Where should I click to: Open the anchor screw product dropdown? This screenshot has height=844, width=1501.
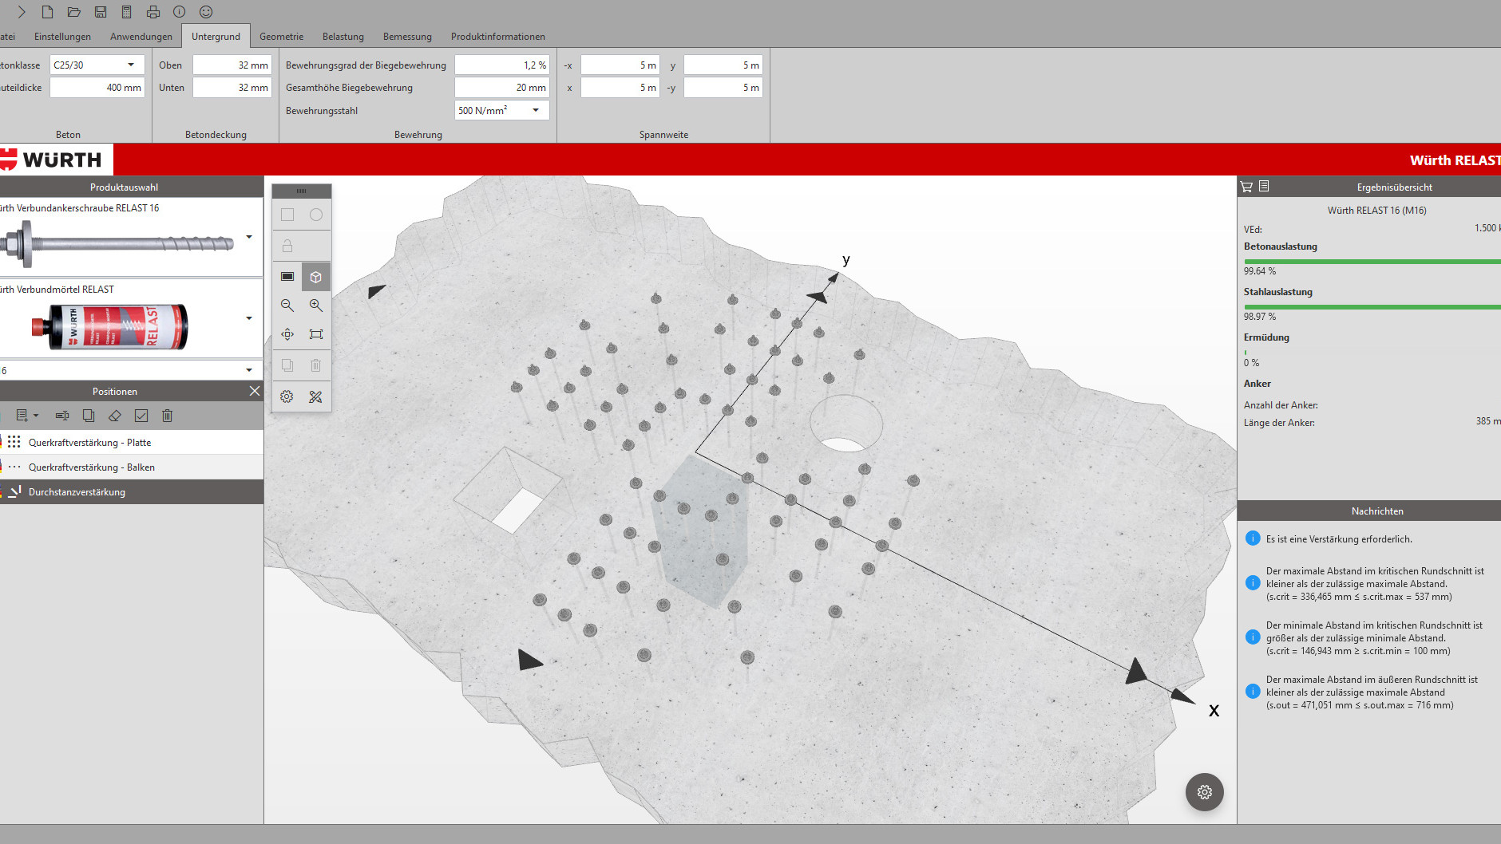point(249,237)
